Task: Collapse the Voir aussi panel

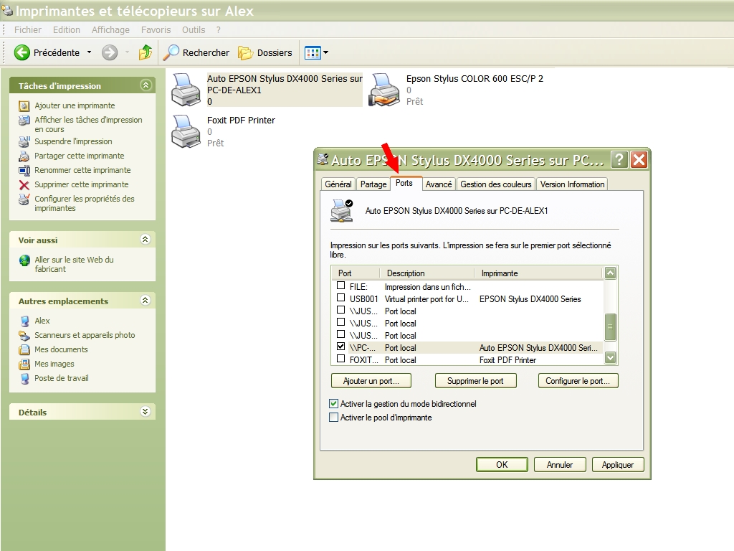Action: coord(146,240)
